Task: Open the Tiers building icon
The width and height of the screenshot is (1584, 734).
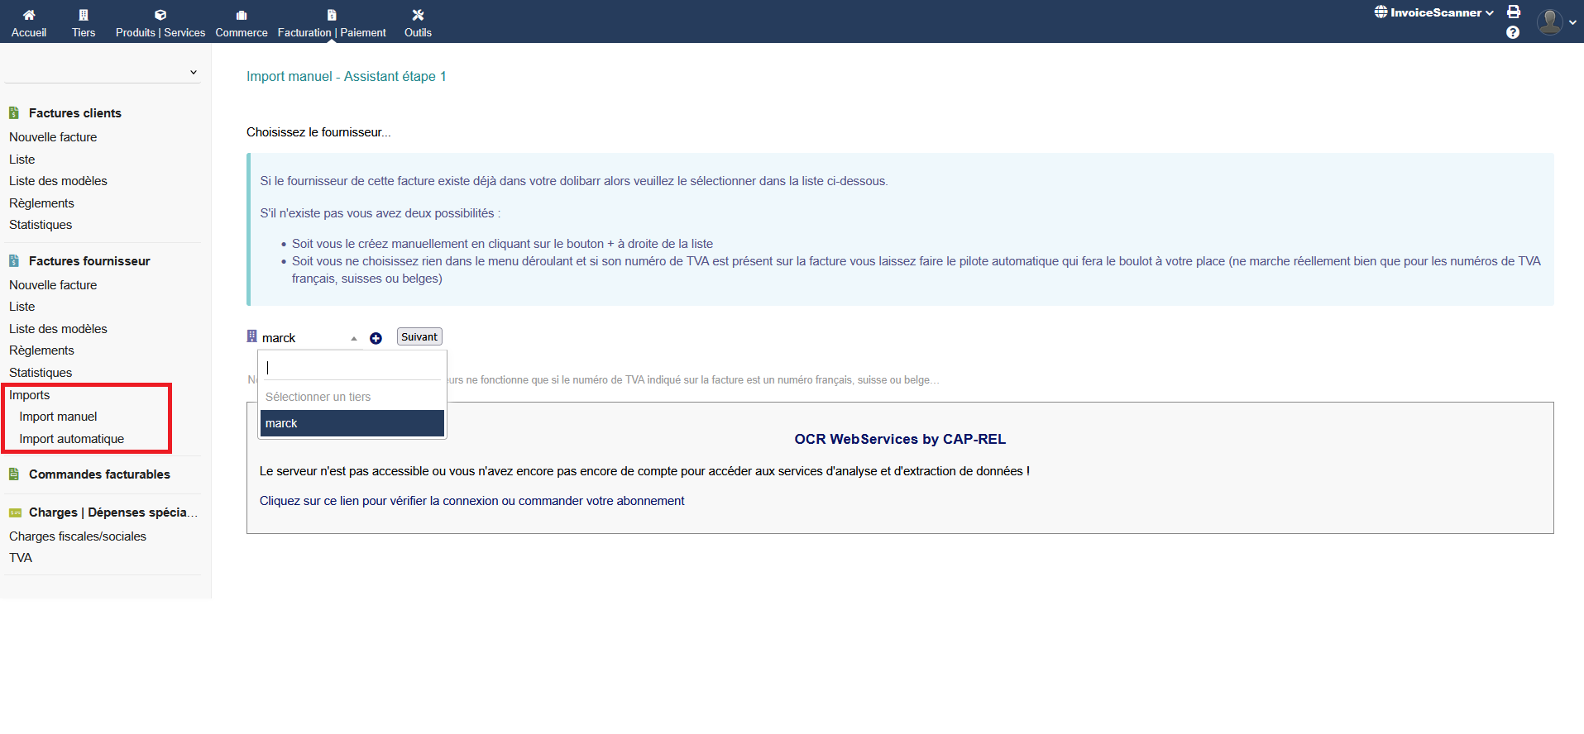Action: coord(84,15)
